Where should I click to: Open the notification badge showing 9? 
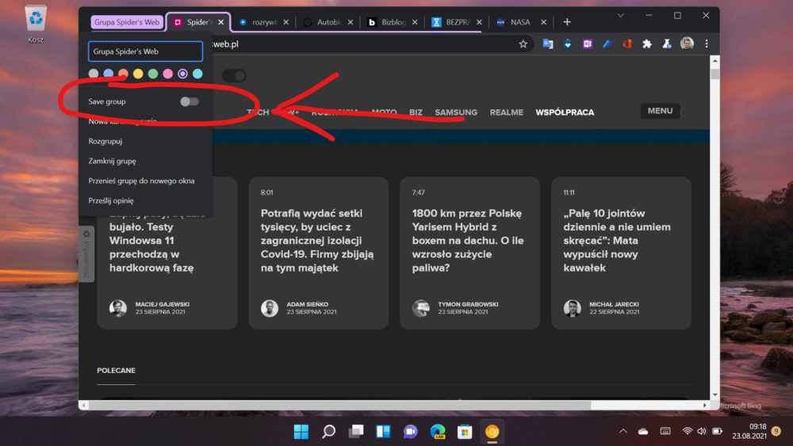pyautogui.click(x=776, y=432)
